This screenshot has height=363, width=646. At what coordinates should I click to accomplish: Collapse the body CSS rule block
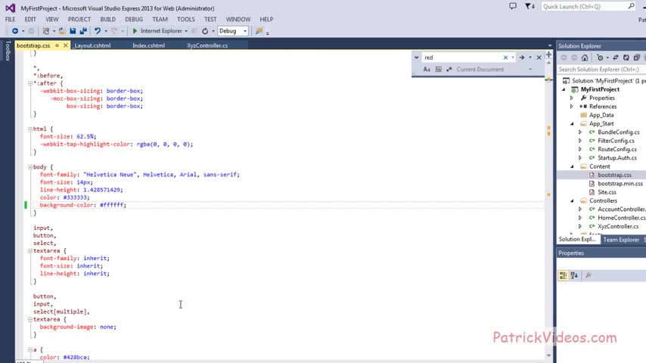[30, 167]
